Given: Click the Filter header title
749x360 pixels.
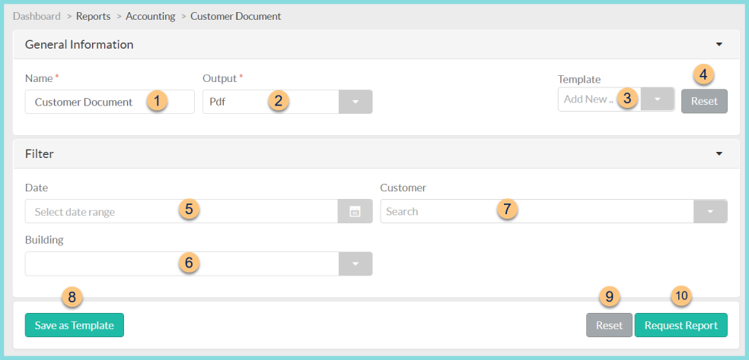Looking at the screenshot, I should point(39,153).
